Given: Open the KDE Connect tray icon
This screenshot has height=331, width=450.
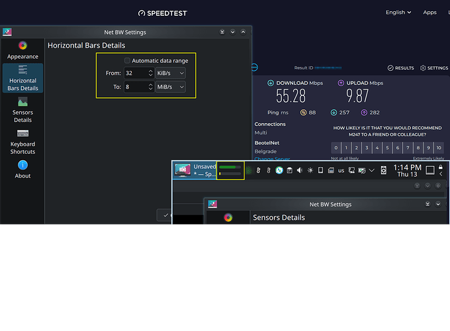Looking at the screenshot, I should (279, 171).
